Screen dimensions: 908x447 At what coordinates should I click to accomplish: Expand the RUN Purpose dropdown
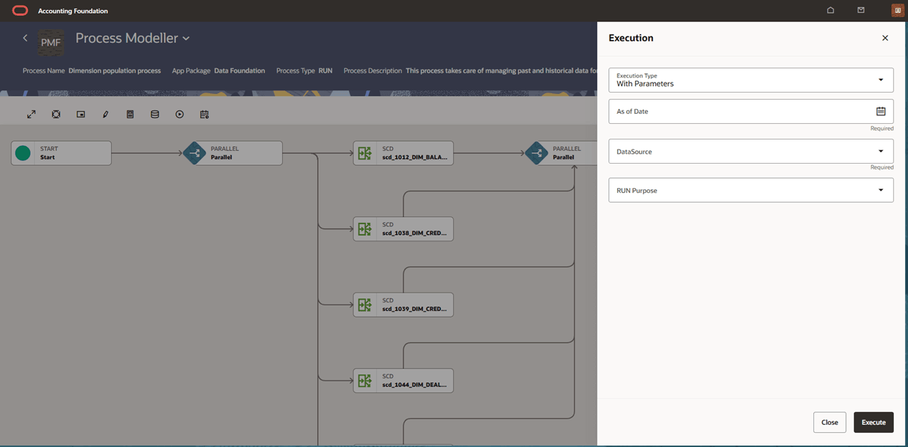(751, 190)
